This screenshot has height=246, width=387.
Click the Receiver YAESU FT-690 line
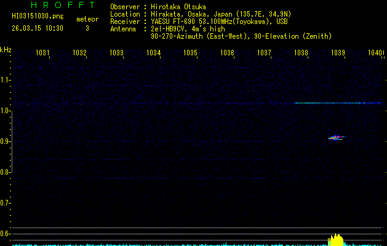199,22
